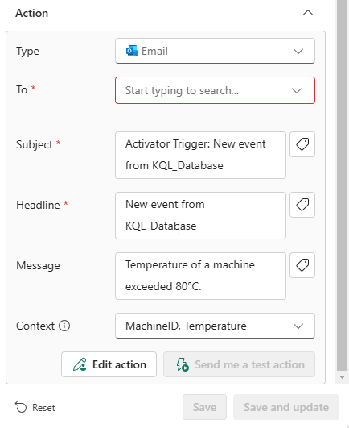Expand the To recipients dropdown arrow
The width and height of the screenshot is (349, 428).
pyautogui.click(x=297, y=90)
